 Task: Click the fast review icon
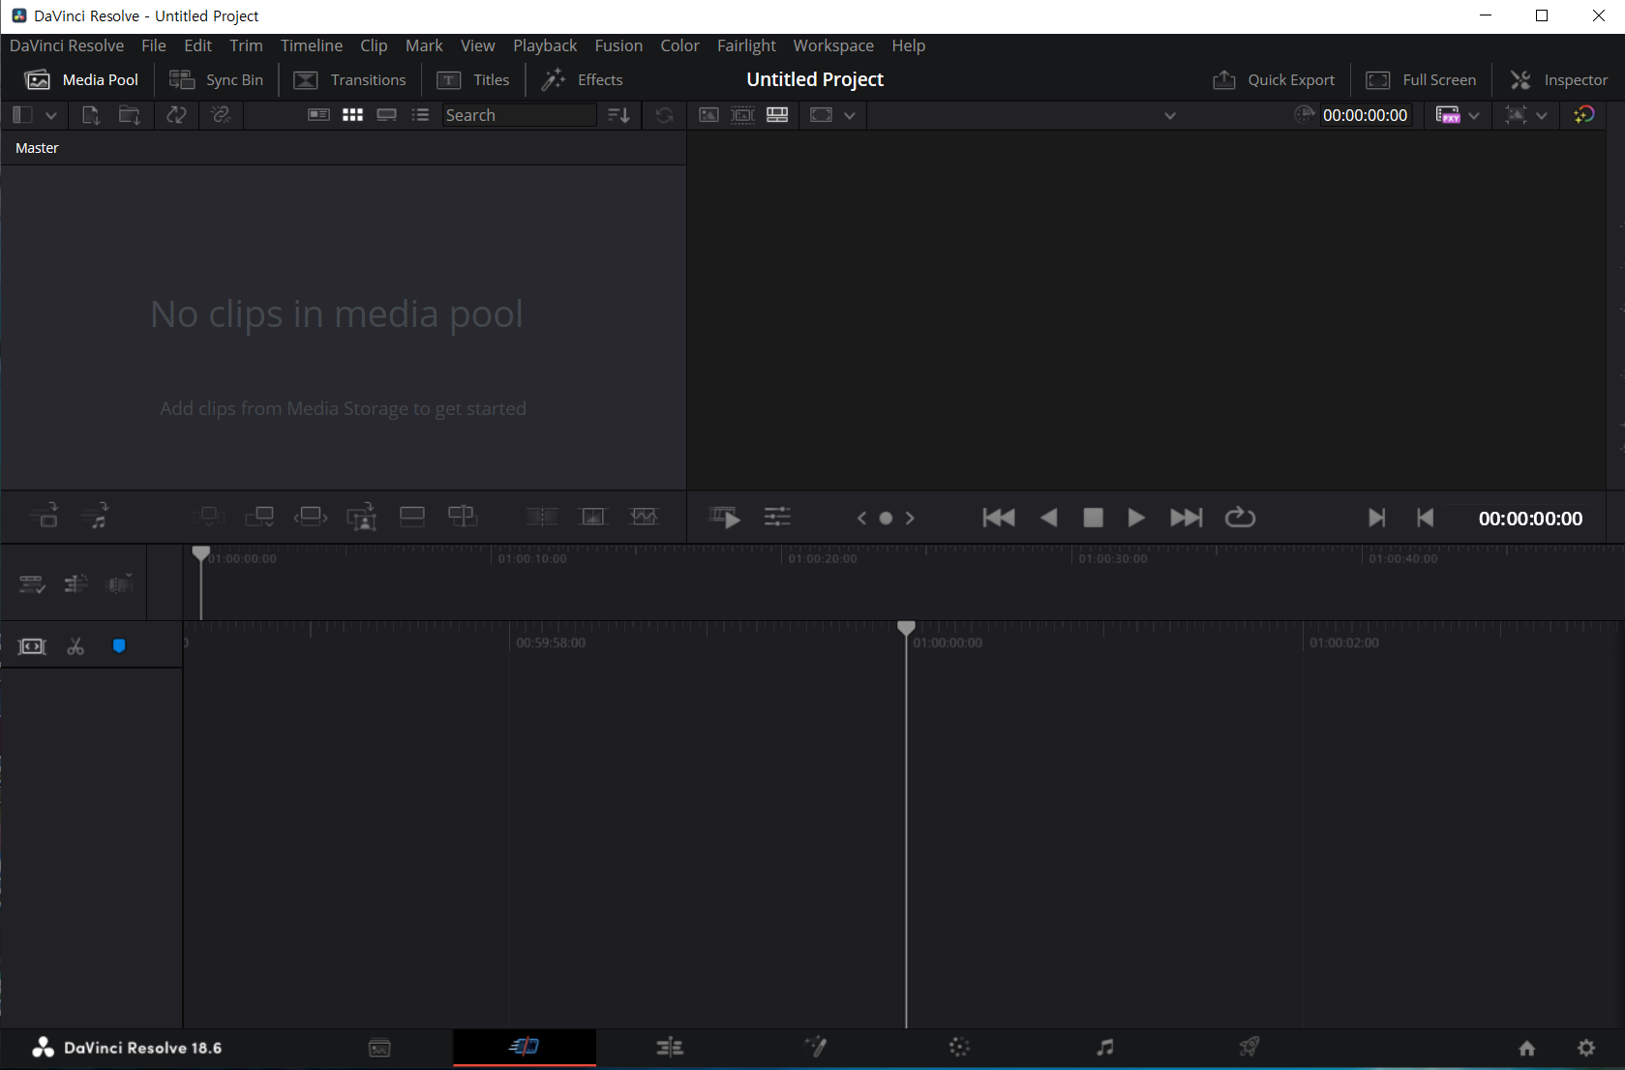(x=725, y=518)
